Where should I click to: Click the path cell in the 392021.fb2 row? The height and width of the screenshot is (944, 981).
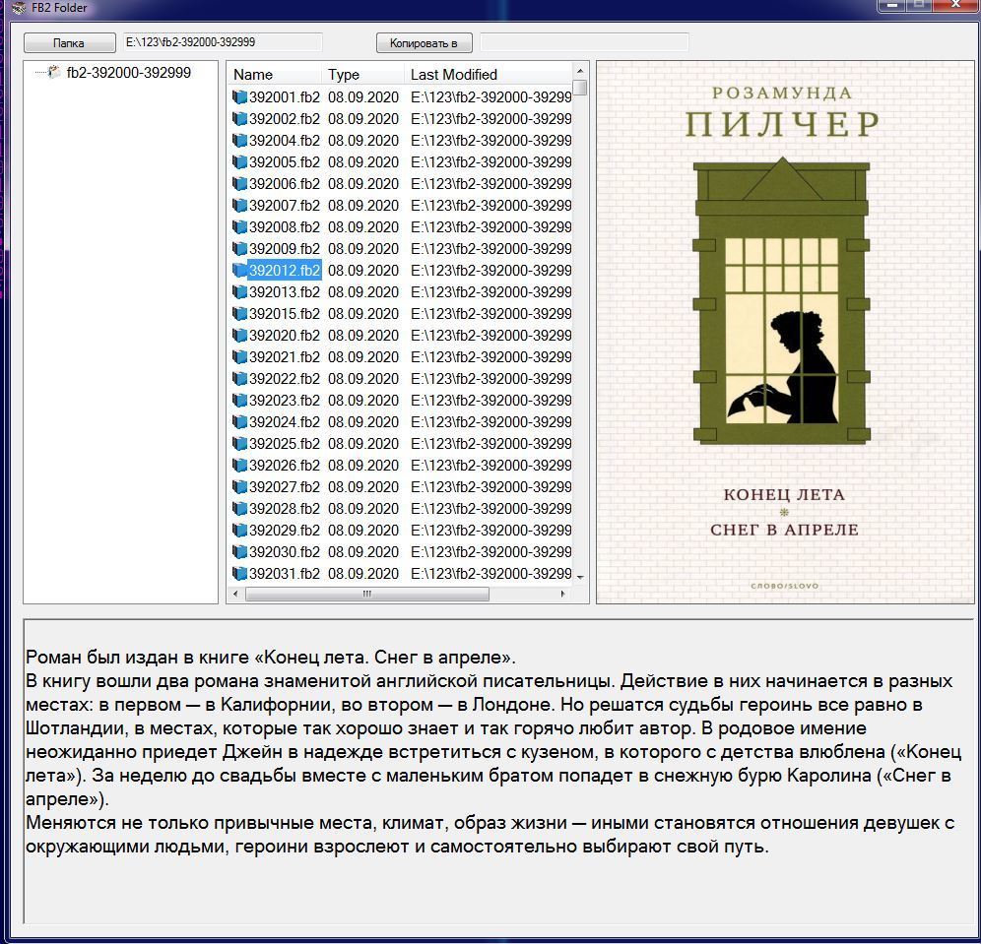pos(491,357)
